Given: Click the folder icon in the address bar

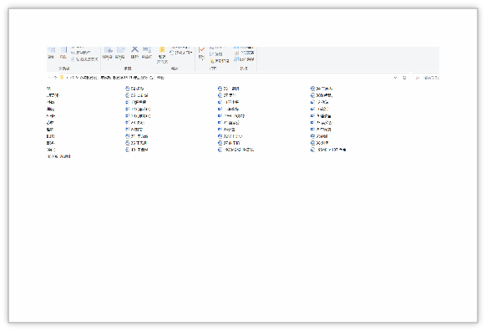Looking at the screenshot, I should point(62,78).
